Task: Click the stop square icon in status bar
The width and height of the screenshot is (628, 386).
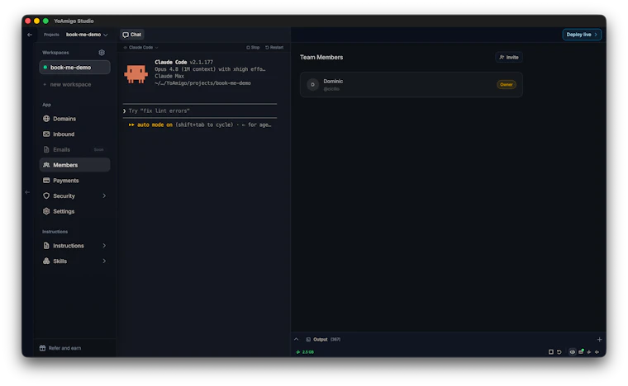Action: click(x=550, y=352)
